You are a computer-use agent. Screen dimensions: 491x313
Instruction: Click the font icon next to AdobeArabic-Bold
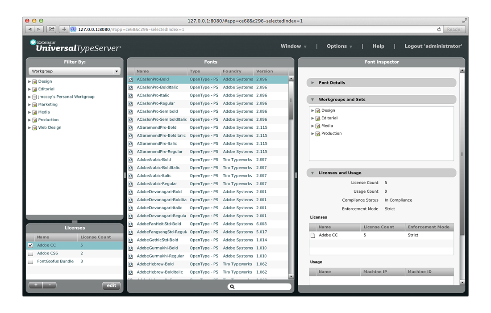131,160
